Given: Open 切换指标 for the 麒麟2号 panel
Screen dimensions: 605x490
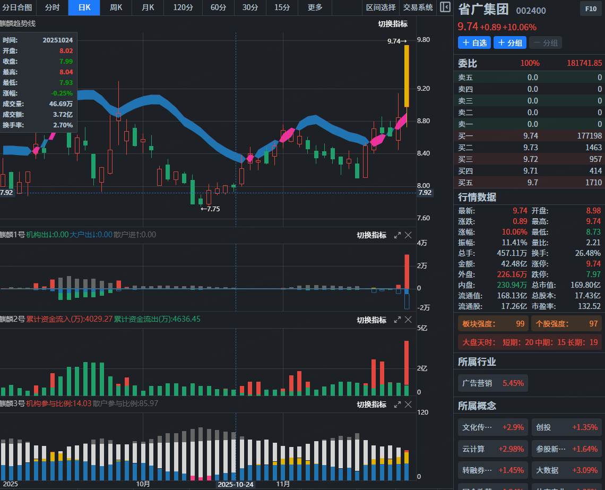Looking at the screenshot, I should point(371,320).
